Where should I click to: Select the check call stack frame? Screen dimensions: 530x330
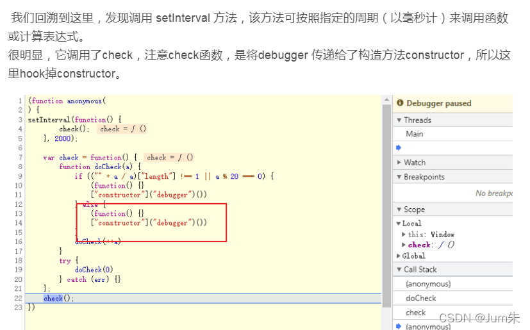coord(416,313)
